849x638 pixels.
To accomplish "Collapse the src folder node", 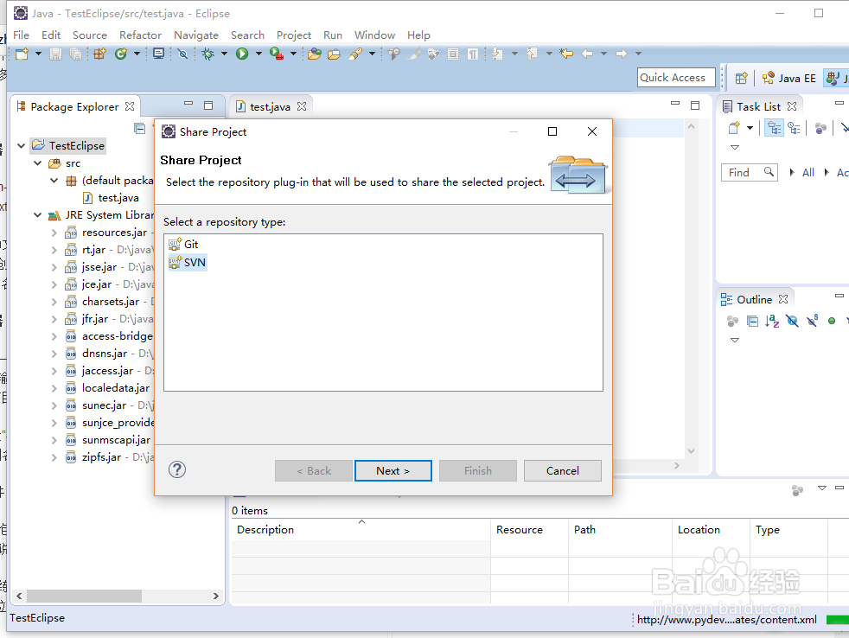I will click(37, 163).
